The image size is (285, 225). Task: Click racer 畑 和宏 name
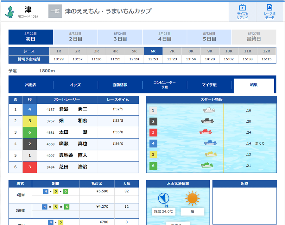[73, 121]
